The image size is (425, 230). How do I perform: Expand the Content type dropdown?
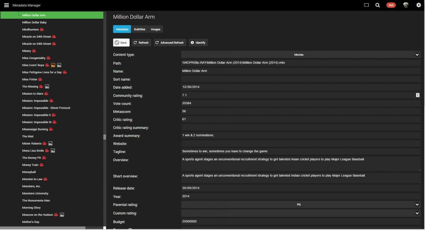coord(300,55)
